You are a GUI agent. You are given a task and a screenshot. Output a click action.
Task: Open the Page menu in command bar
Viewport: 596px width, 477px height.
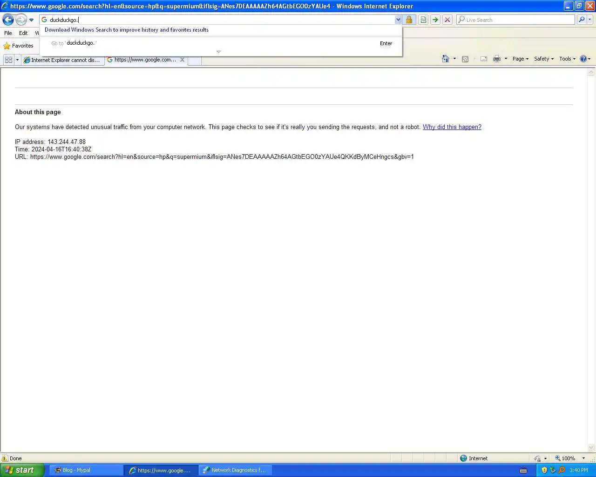coord(521,59)
